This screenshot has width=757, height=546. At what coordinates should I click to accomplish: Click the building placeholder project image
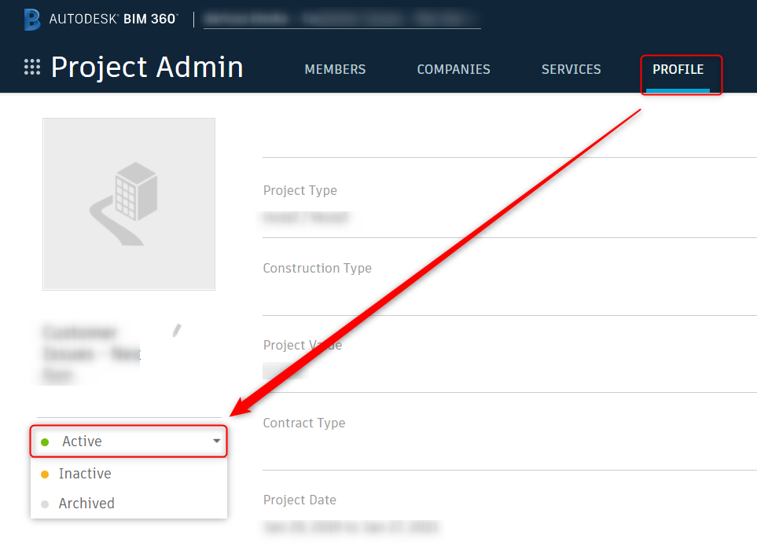pos(128,203)
